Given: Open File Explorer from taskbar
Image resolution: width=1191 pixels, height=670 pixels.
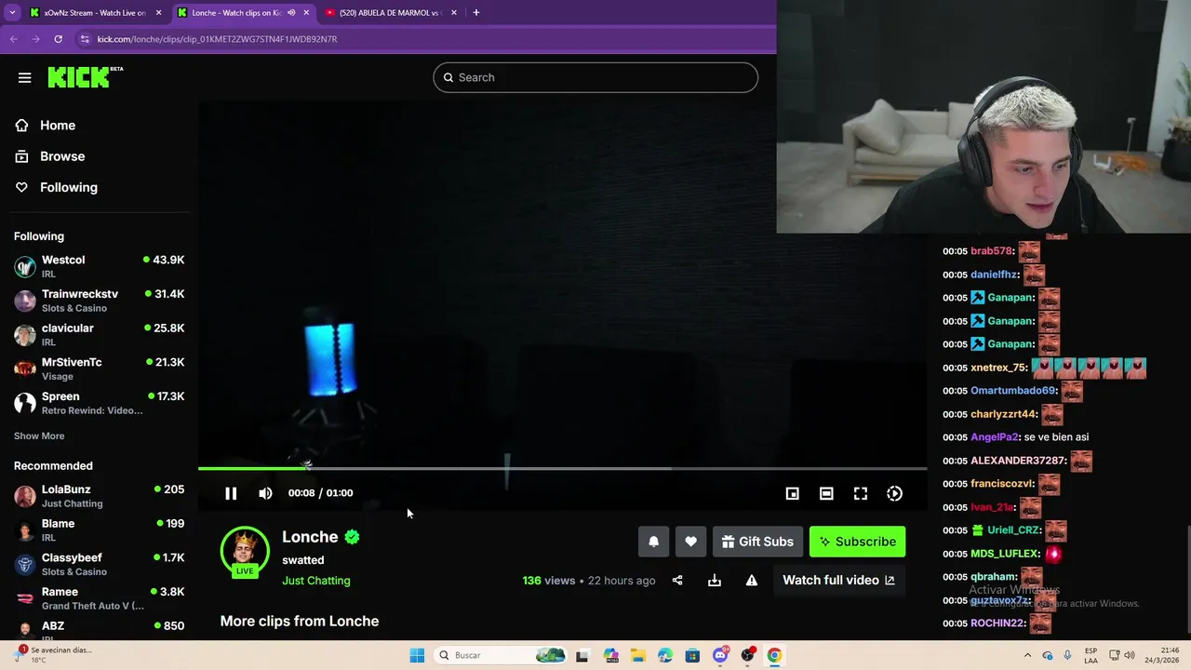Looking at the screenshot, I should click(637, 655).
